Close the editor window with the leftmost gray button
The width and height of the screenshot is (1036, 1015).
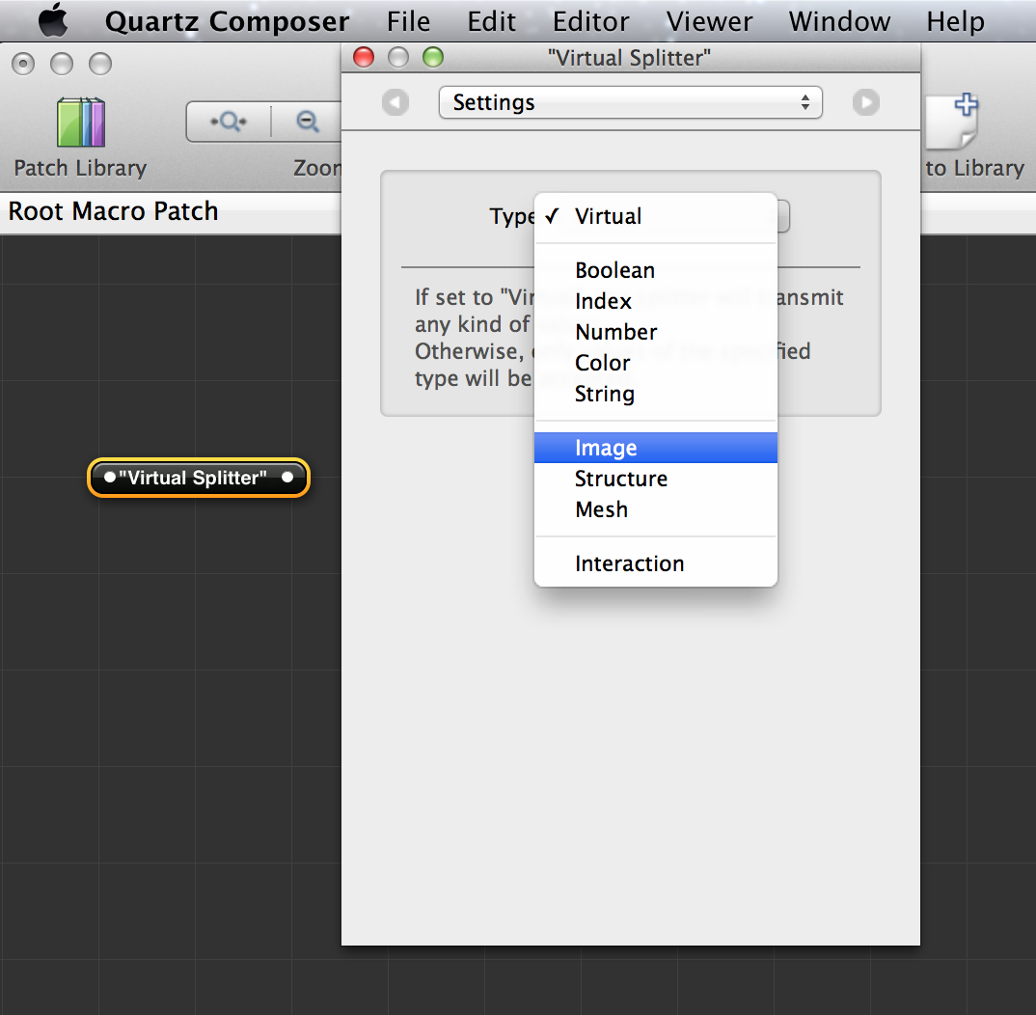[23, 64]
